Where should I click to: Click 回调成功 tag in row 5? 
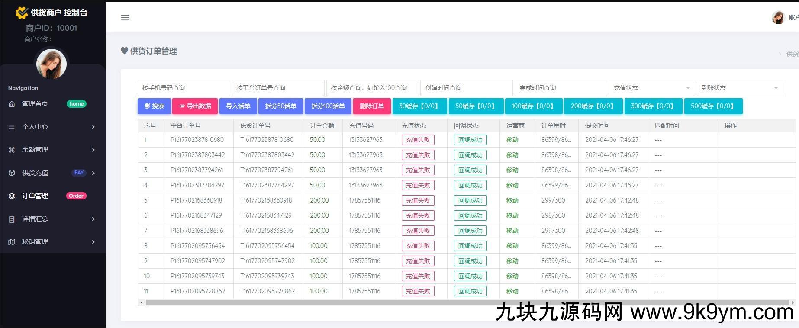pyautogui.click(x=470, y=200)
